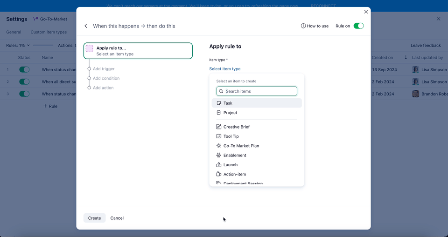The width and height of the screenshot is (448, 237).
Task: Click the How to use help icon
Action: [303, 26]
